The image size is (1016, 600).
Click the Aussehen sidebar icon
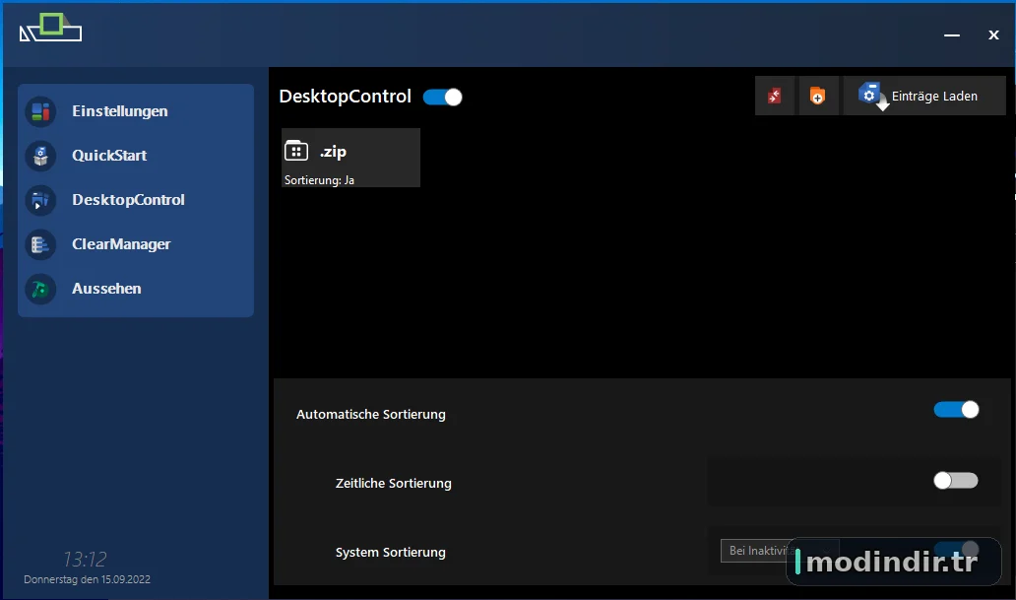(40, 289)
